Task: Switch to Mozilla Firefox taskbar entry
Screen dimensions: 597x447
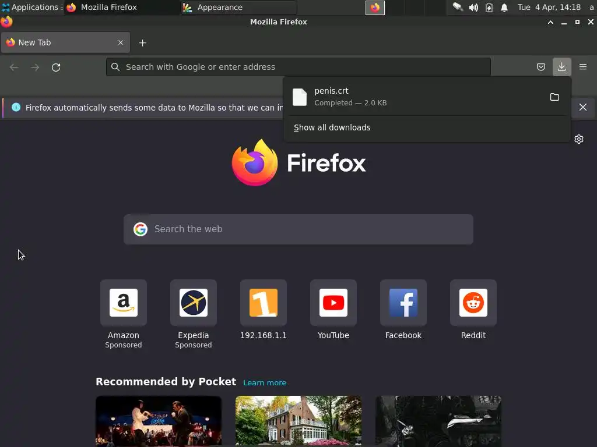Action: tap(122, 7)
